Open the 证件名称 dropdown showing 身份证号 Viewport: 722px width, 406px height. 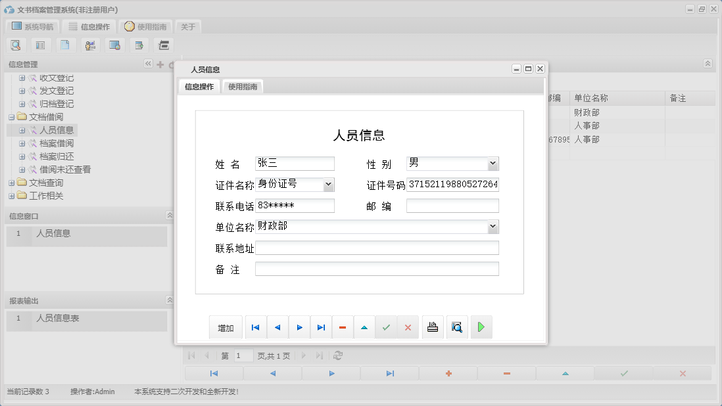coord(327,185)
